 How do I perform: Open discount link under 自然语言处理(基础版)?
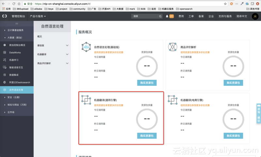tap(109, 52)
